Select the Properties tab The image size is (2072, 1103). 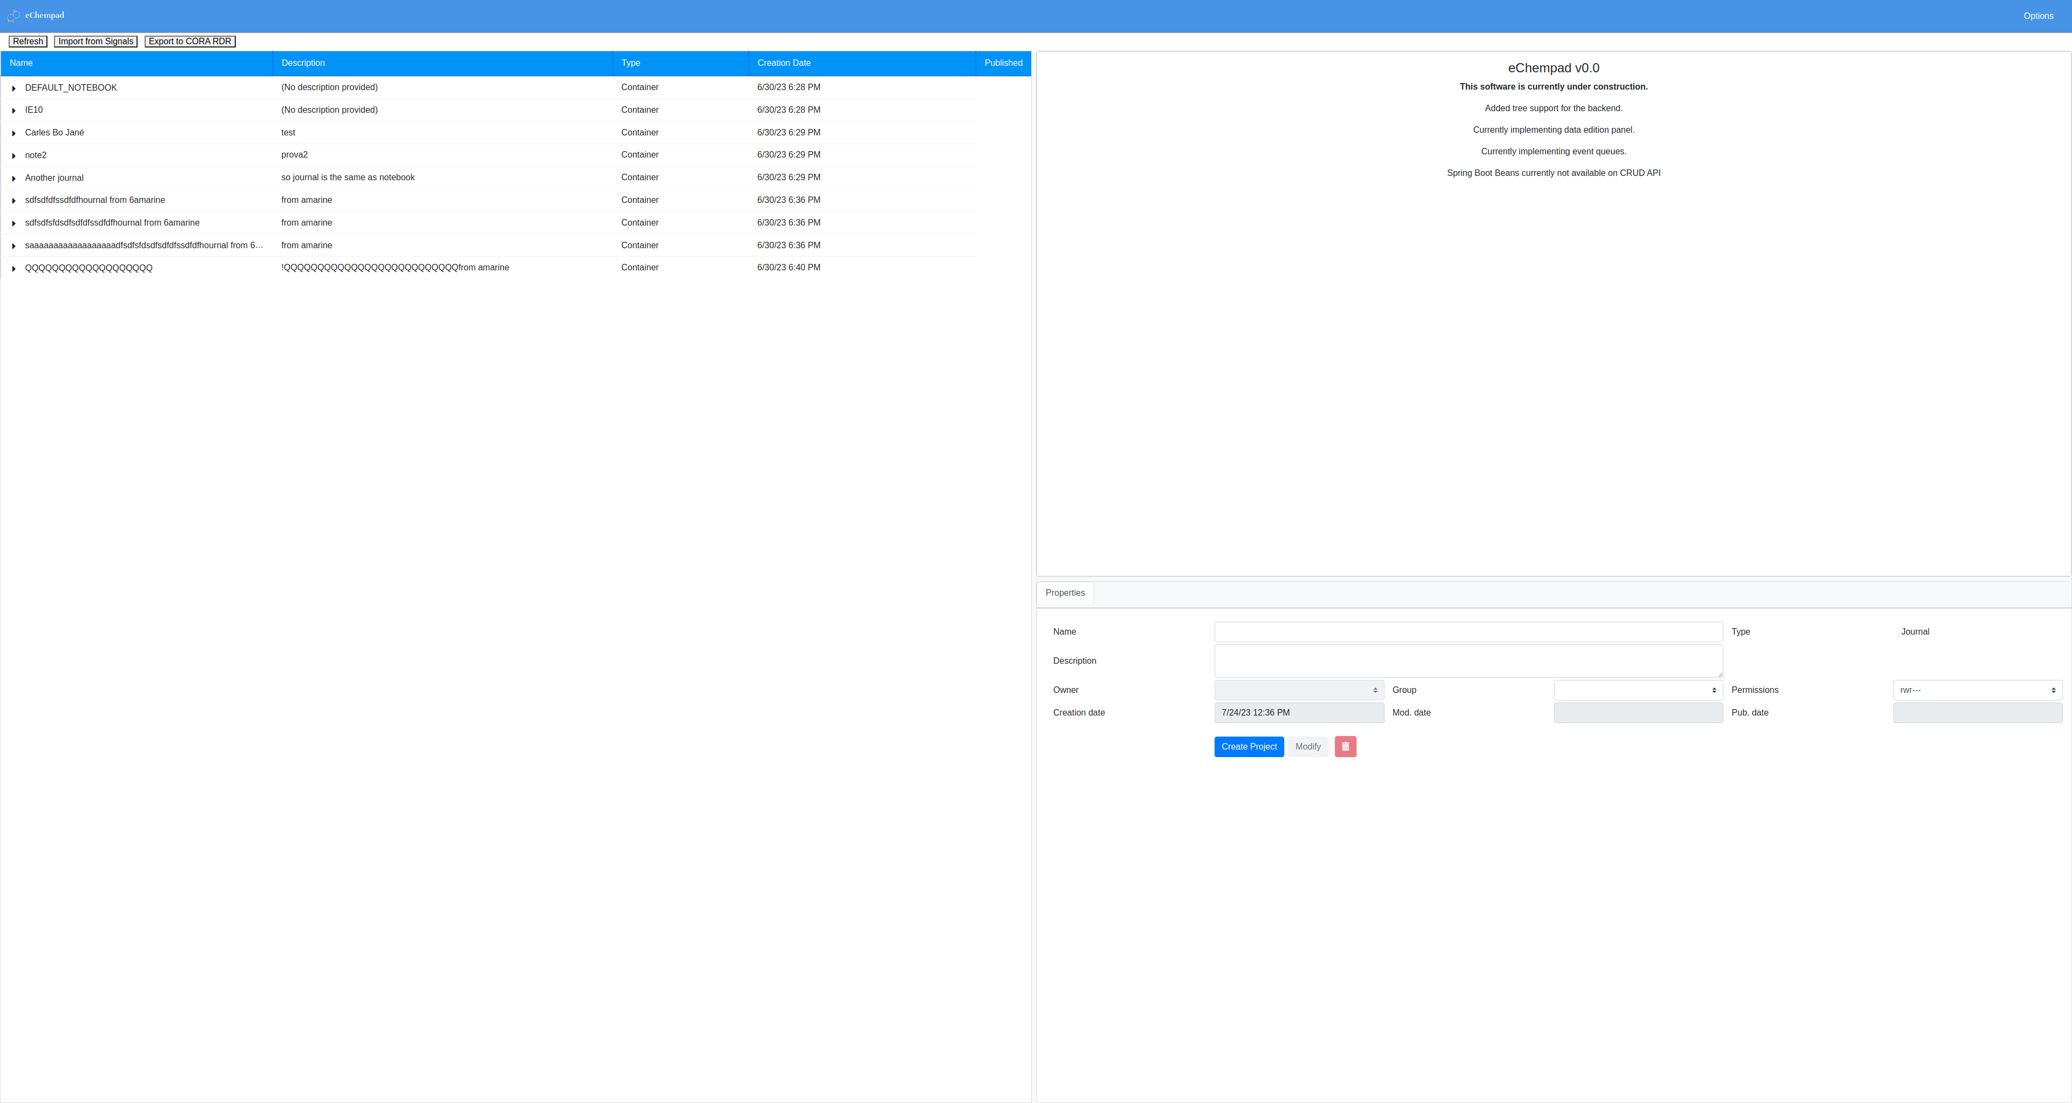(1065, 593)
